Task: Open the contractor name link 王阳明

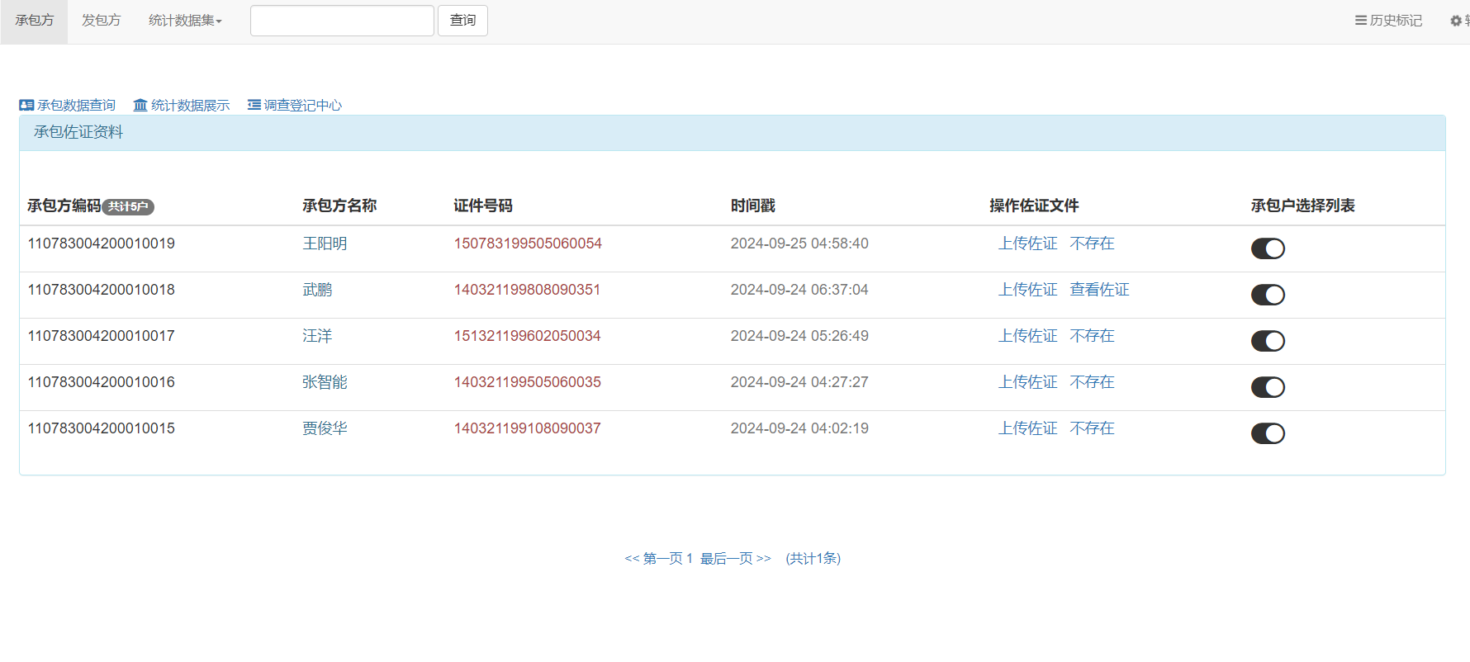Action: pos(325,244)
